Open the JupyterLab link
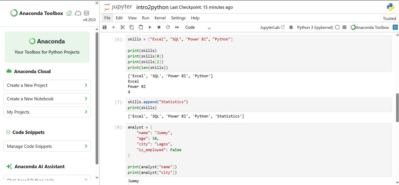The width and height of the screenshot is (399, 185). click(272, 28)
